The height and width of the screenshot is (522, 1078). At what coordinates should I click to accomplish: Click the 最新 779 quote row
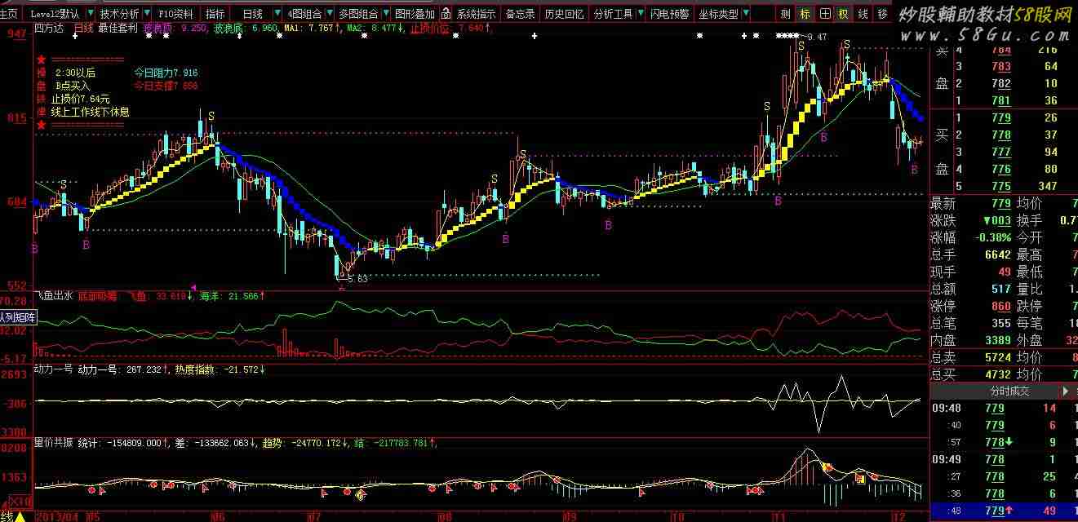pos(971,203)
